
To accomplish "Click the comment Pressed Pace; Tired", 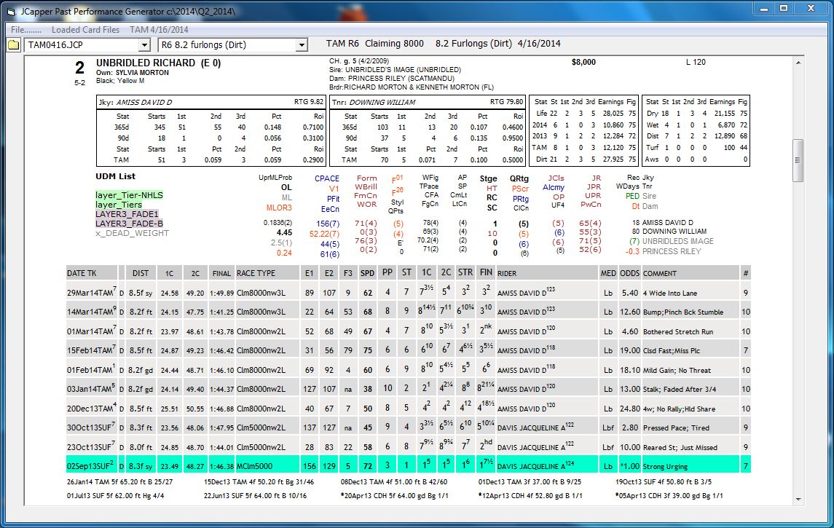I will (676, 428).
